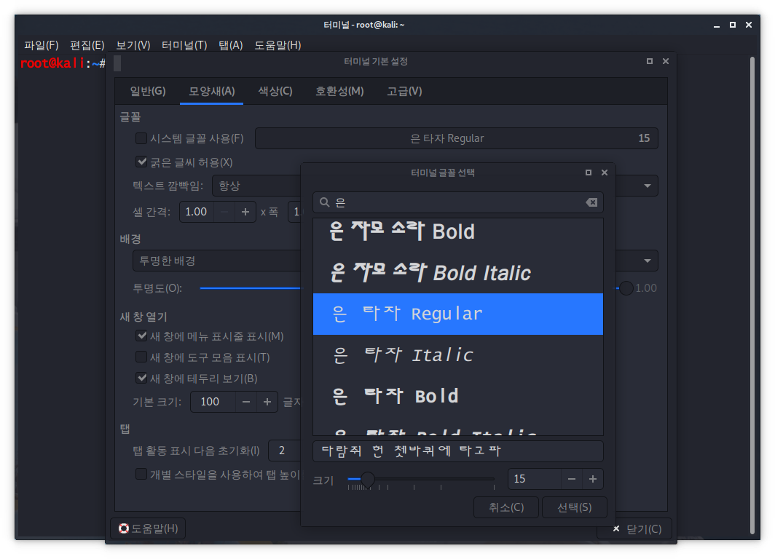Click the terminal window vertical scrollbar
Screen dimensions: 775x559
click(x=752, y=295)
